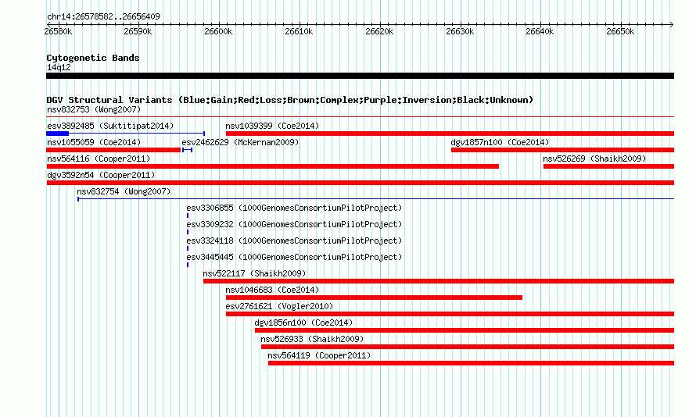Click the red nsv1039399 loss bar

tap(450, 134)
